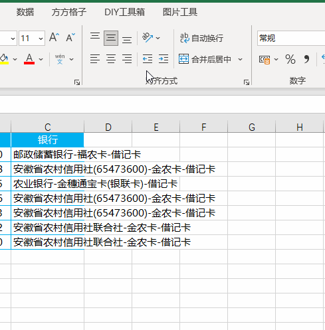Click 合并后居中 merge and center

coord(205,59)
